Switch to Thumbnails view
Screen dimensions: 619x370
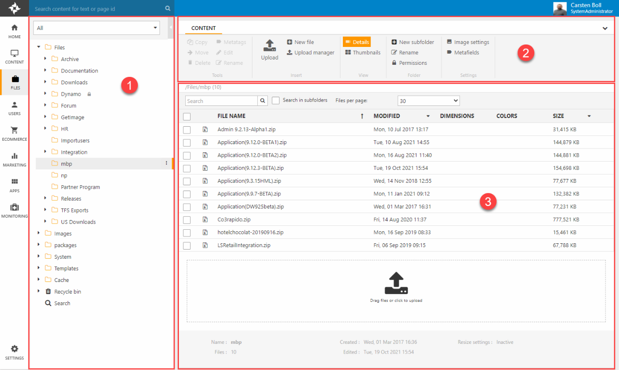[363, 53]
